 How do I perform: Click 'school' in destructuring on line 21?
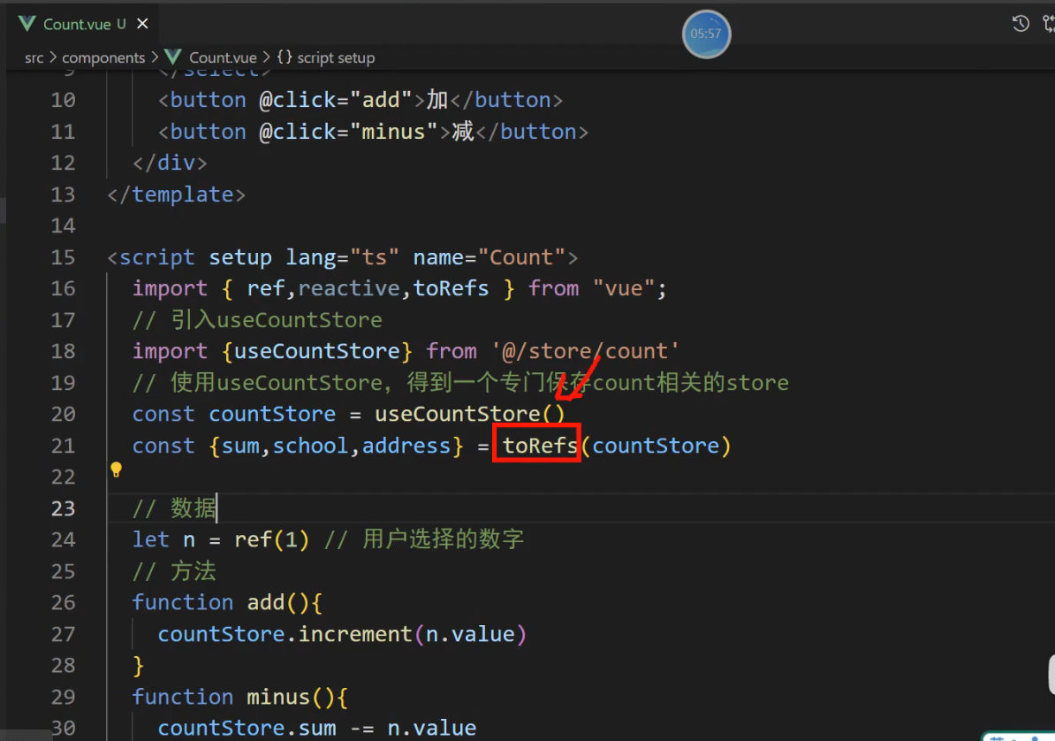click(x=310, y=446)
